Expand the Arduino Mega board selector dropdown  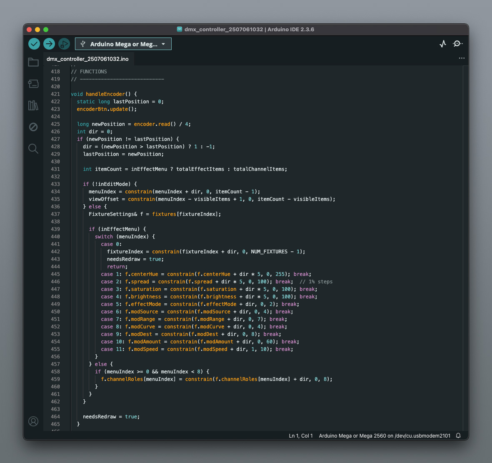pyautogui.click(x=123, y=44)
